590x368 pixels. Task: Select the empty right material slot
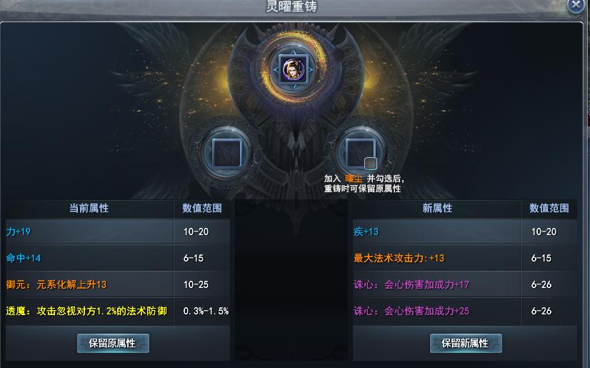tap(360, 153)
